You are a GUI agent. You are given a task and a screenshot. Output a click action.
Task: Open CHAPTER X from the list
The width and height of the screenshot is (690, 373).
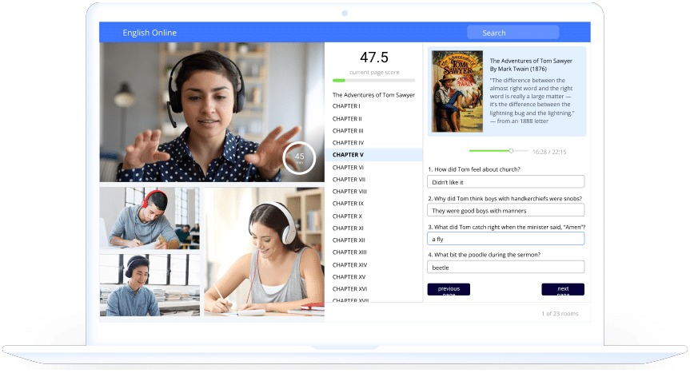[347, 216]
